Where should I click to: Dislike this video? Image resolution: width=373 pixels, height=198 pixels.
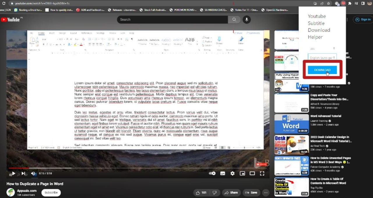214,192
